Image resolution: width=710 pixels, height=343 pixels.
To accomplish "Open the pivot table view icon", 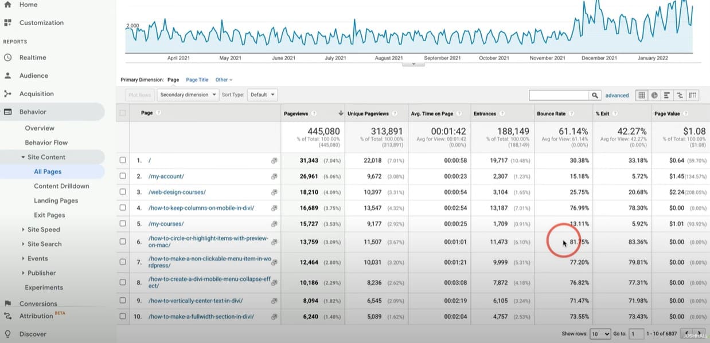I will [x=692, y=95].
